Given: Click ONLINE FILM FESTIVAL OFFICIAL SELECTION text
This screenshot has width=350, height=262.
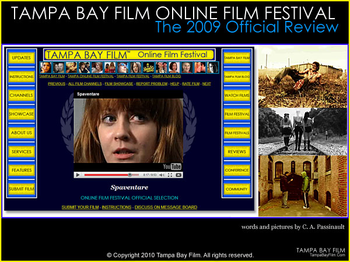Looking at the screenshot, I should click(x=129, y=198).
